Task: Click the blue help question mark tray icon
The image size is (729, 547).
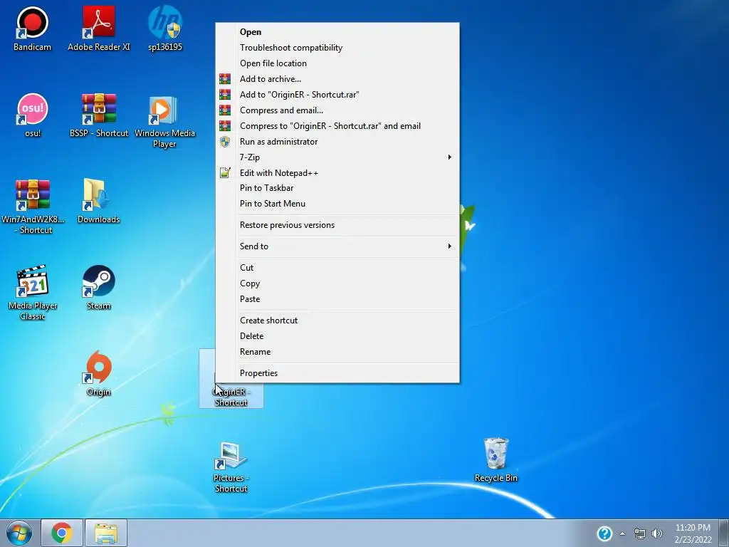Action: click(x=604, y=533)
